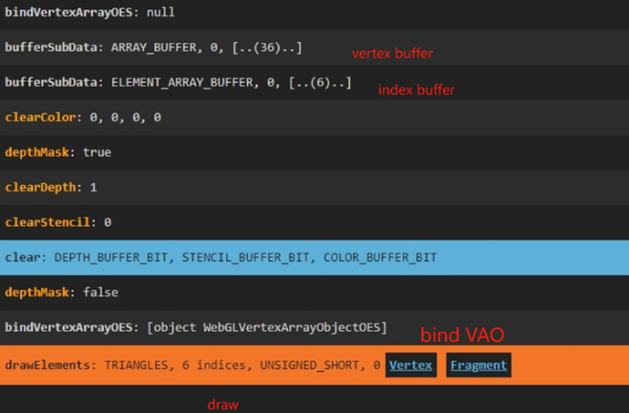Click the red 'draw' annotation label
629x413 pixels.
(222, 404)
